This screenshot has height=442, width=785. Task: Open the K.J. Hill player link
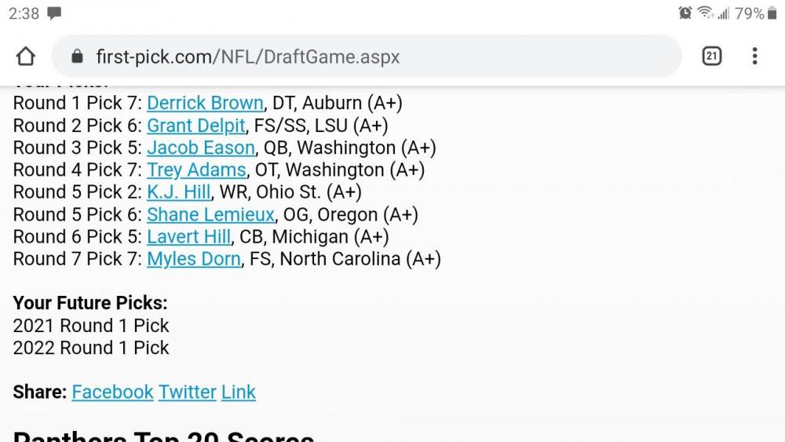(x=168, y=192)
